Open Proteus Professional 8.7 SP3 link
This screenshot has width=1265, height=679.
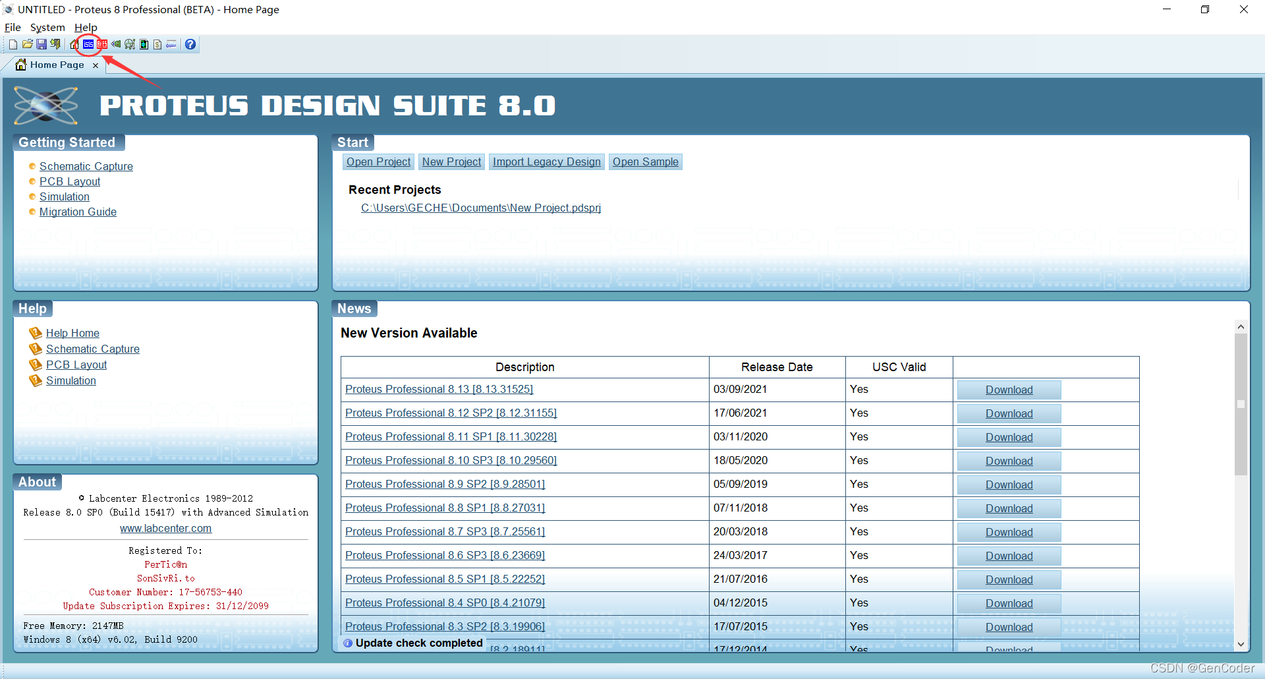tap(445, 531)
